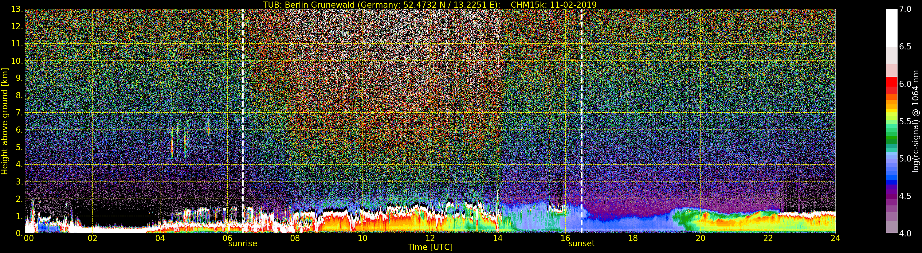This screenshot has width=922, height=253.
Task: Click the white top segment of the colorbar
Action: [892, 28]
